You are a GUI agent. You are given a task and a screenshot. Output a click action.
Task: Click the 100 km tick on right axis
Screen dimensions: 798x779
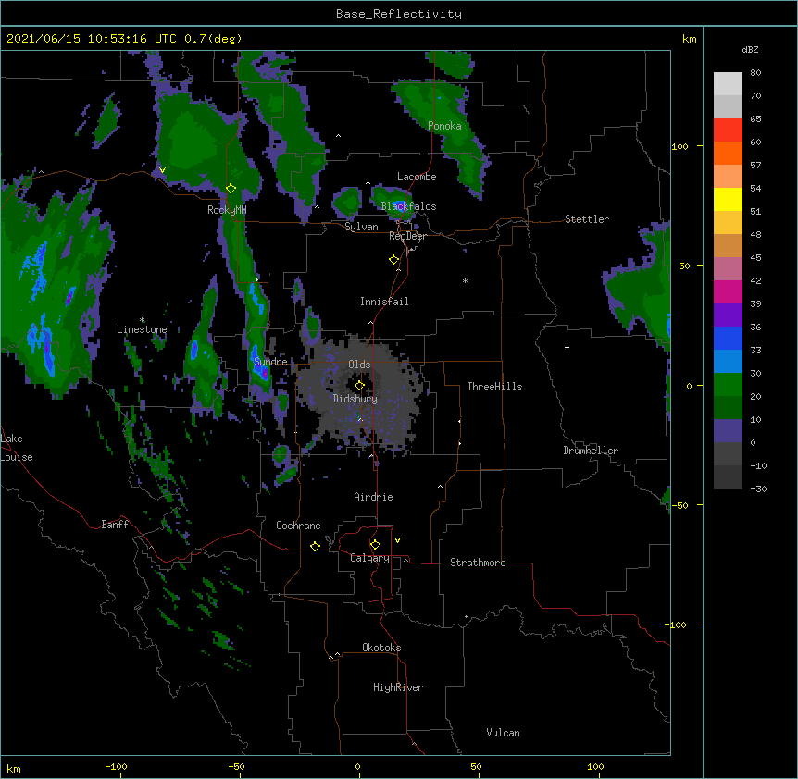tap(680, 146)
